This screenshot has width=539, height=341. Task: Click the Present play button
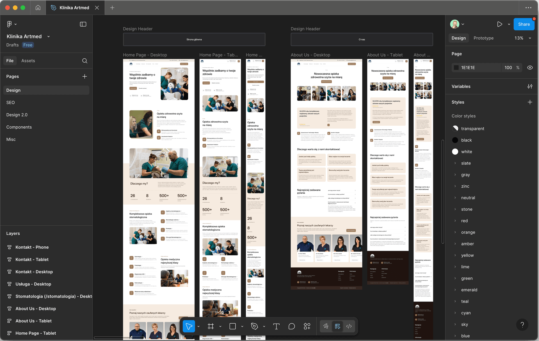[499, 24]
